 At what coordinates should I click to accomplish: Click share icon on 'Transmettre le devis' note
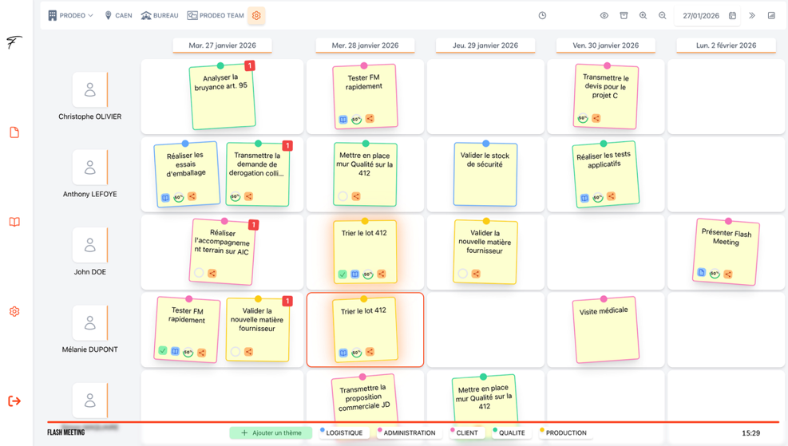[x=596, y=119]
